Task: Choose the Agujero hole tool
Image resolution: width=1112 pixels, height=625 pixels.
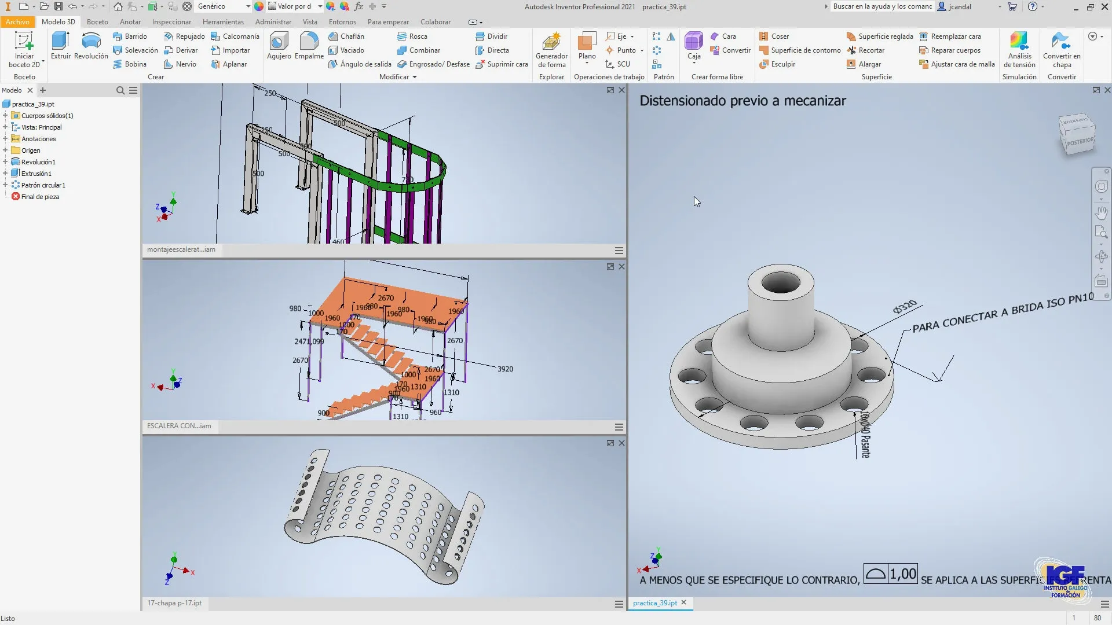Action: pyautogui.click(x=279, y=46)
